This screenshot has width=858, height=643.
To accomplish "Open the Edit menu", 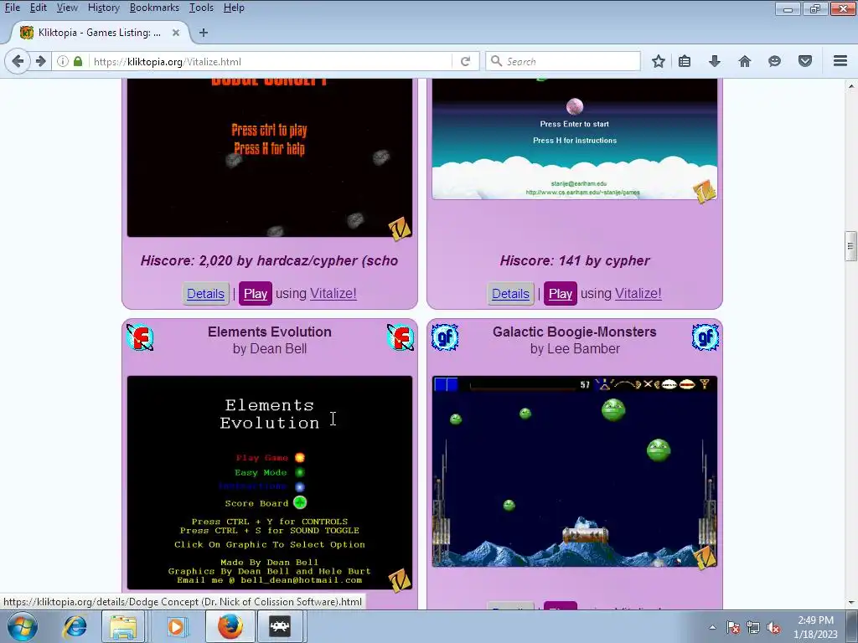I will tap(38, 8).
